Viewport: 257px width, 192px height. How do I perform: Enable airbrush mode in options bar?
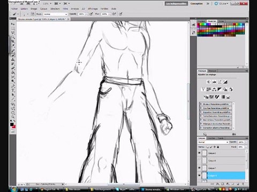[114, 14]
